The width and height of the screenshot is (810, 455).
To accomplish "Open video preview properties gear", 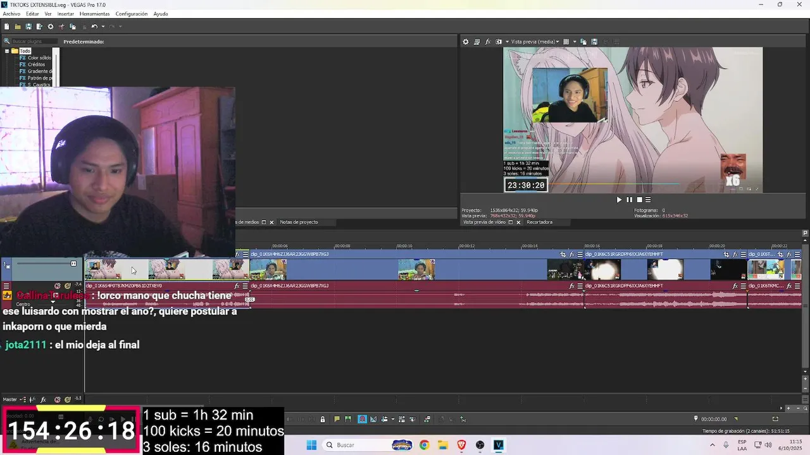I will pos(466,42).
